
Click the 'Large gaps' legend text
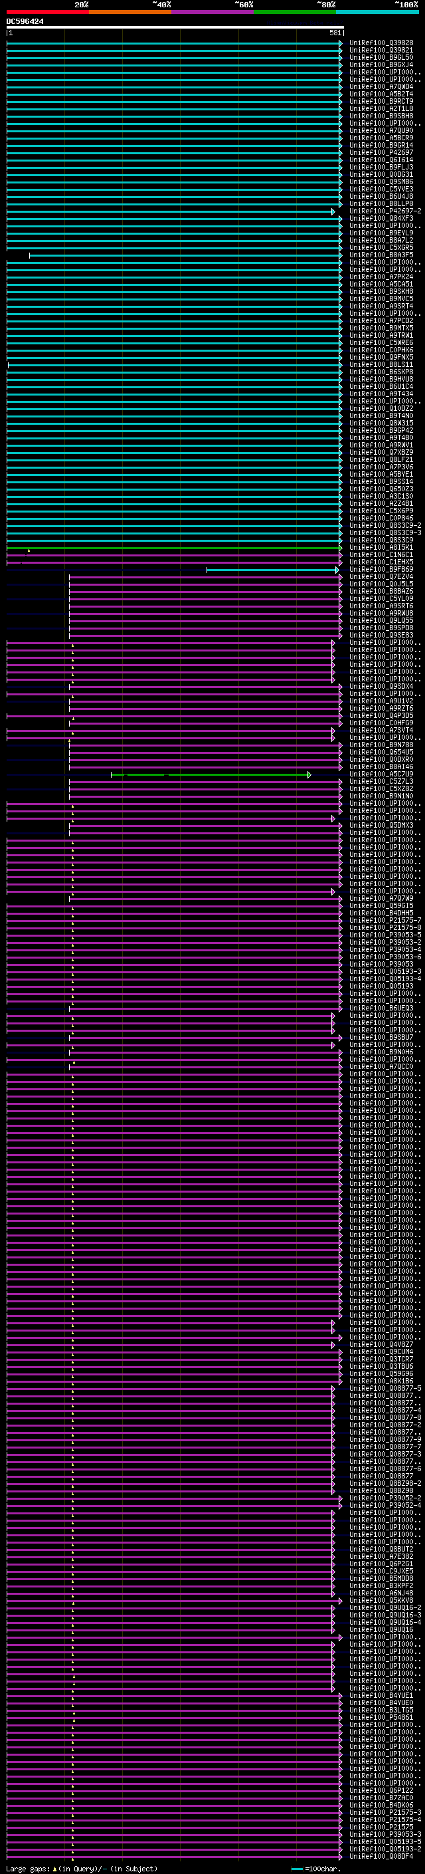(x=29, y=1869)
